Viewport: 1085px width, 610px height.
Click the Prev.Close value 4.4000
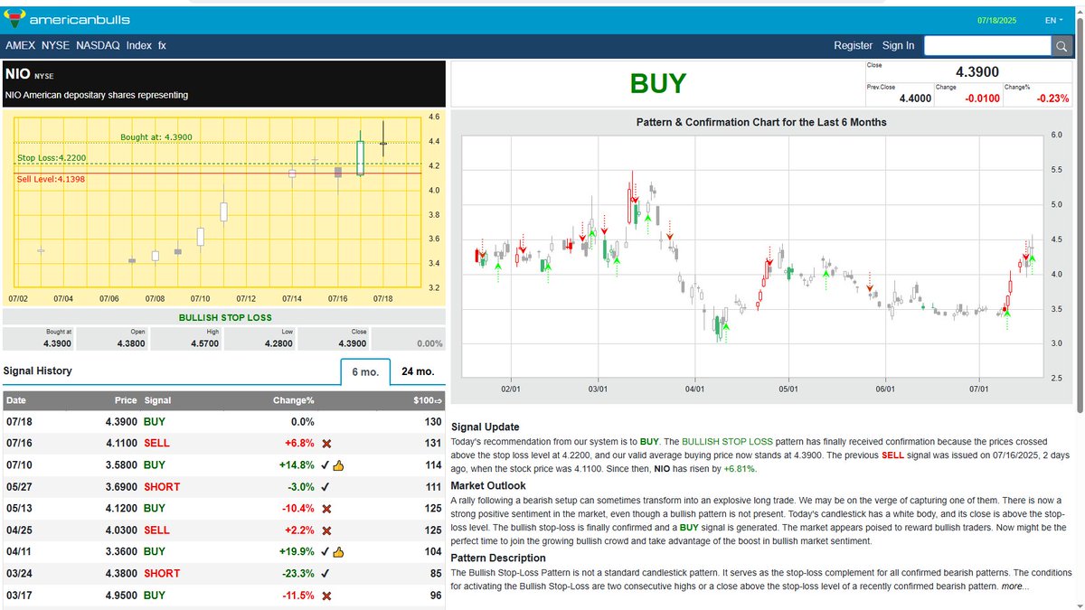click(915, 98)
